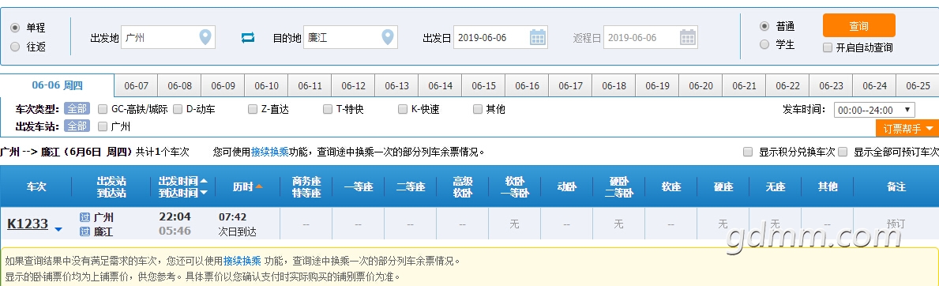939x286 pixels.
Task: Click the 软卧 一等卧 availability cell 无
Action: [514, 224]
